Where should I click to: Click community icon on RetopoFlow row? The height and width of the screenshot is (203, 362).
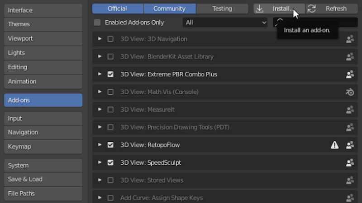[x=350, y=145]
